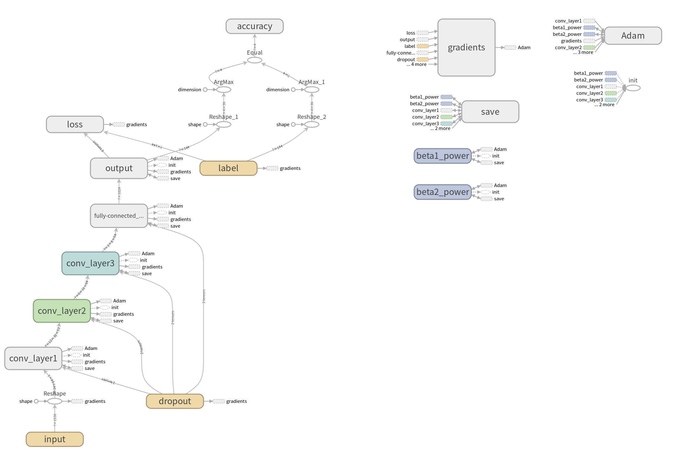
Task: Select the accuracy node at the top
Action: pos(255,26)
